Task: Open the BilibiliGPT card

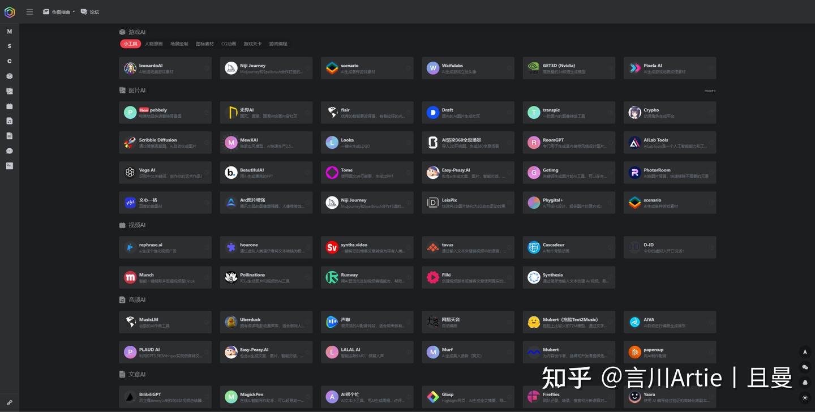Action: point(165,397)
